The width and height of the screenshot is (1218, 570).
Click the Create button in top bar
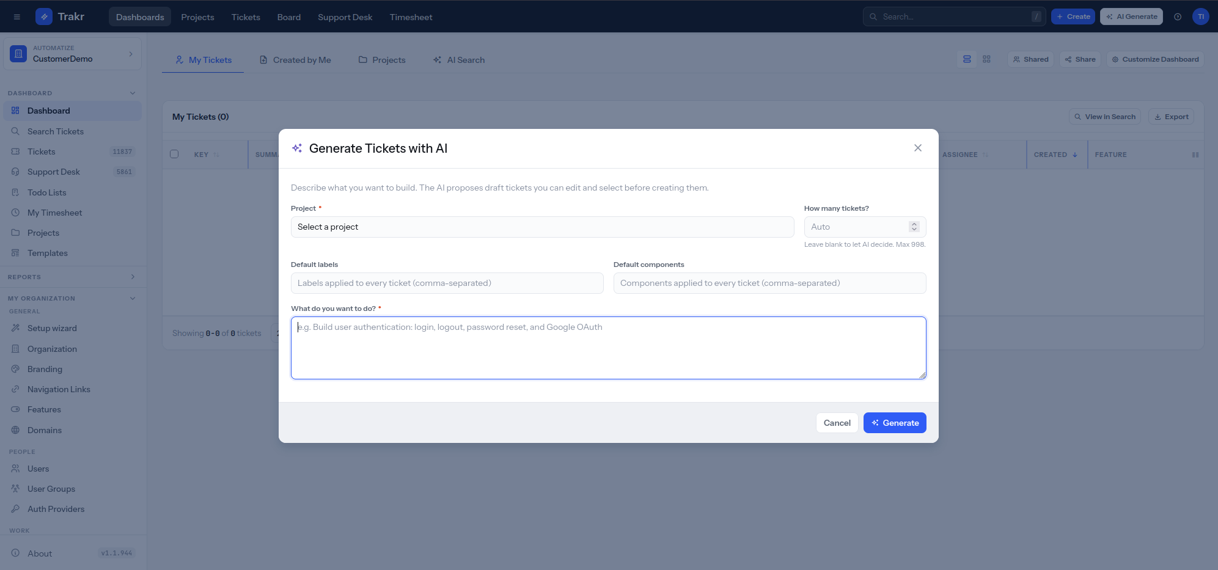[1073, 16]
